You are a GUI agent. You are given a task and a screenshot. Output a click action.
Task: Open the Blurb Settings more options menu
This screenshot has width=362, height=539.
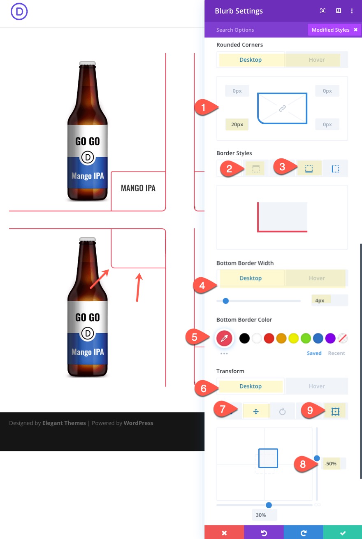click(x=352, y=11)
